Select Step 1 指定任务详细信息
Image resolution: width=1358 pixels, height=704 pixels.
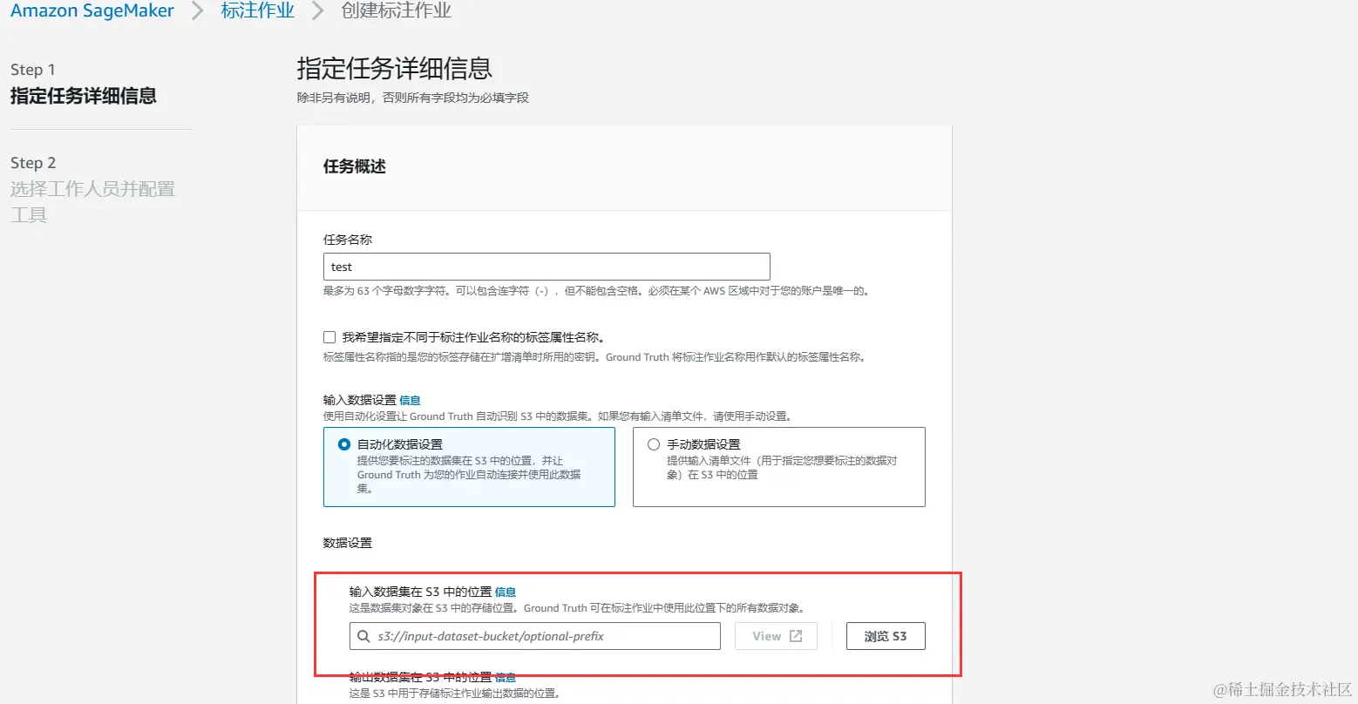pos(84,84)
